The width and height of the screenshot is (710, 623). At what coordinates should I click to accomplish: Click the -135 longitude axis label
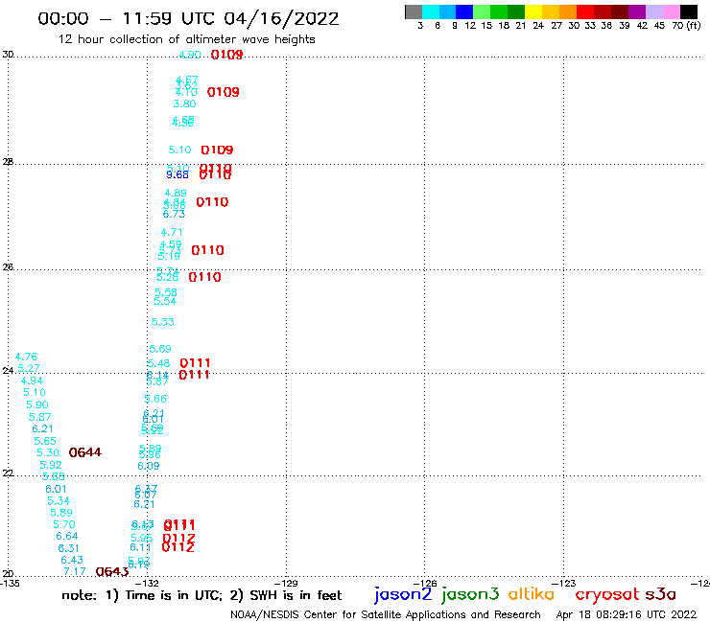click(x=10, y=583)
